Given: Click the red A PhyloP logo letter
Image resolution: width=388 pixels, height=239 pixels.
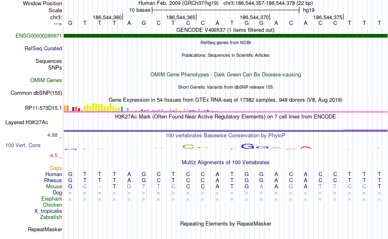Looking at the screenshot, I should (305, 147).
